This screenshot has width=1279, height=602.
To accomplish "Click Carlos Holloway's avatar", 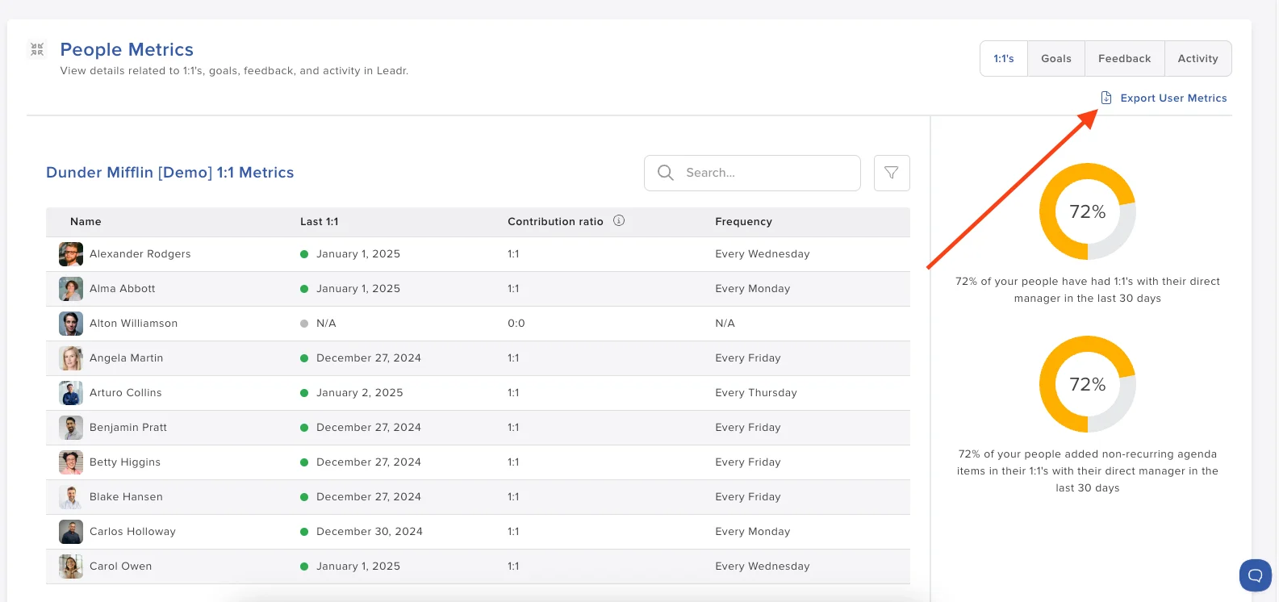I will pos(71,532).
